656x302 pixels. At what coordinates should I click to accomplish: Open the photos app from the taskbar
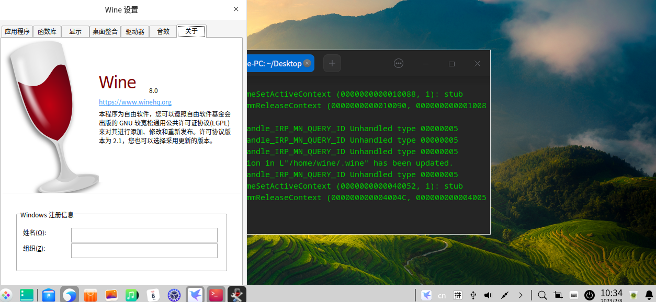[111, 295]
